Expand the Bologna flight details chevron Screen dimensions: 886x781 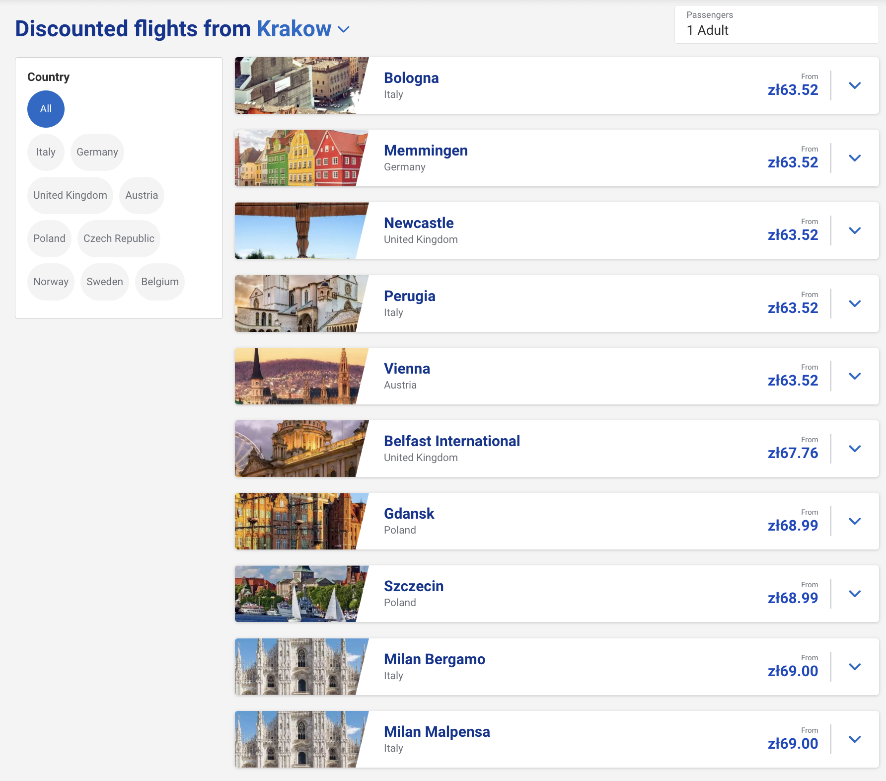point(854,85)
